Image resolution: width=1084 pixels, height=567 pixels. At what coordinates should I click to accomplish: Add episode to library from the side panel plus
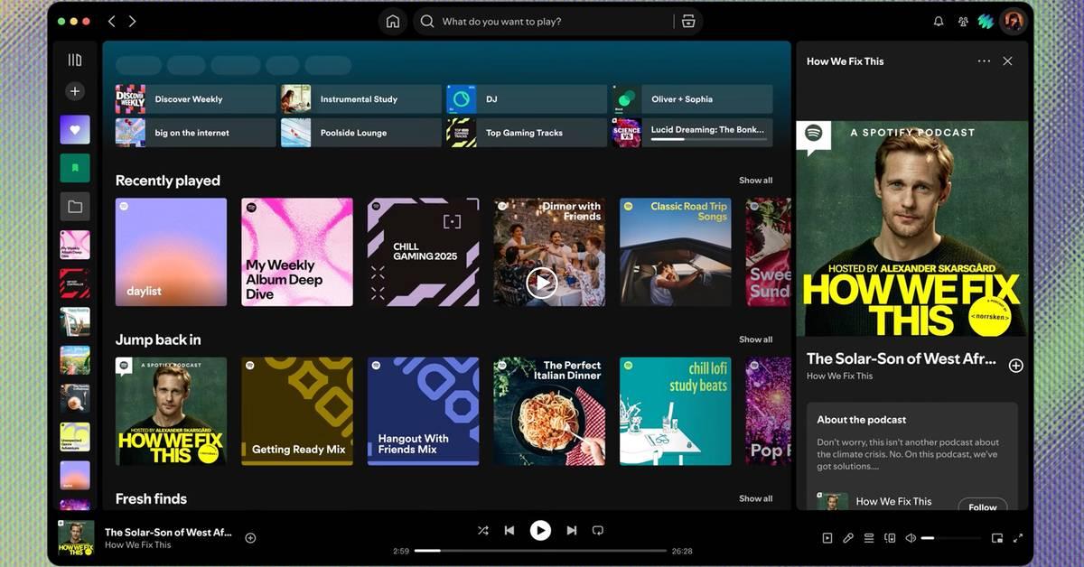tap(1015, 366)
